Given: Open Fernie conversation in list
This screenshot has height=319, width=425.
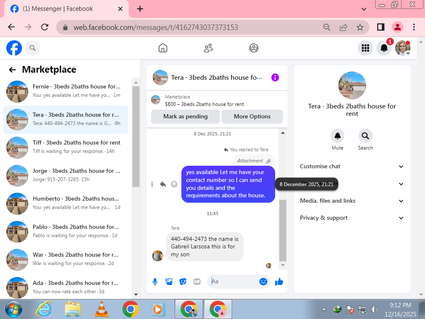Looking at the screenshot, I should [x=66, y=91].
